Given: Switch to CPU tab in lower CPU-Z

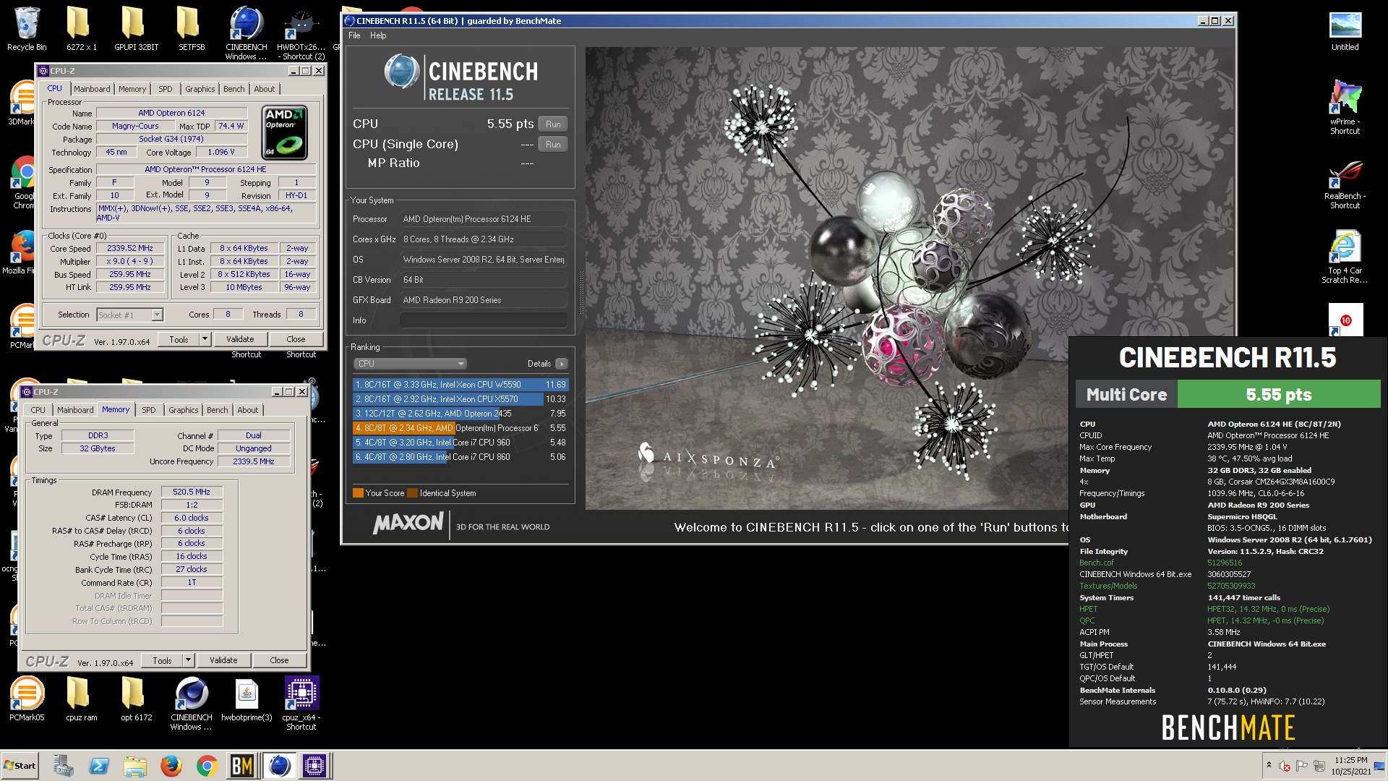Looking at the screenshot, I should 38,410.
